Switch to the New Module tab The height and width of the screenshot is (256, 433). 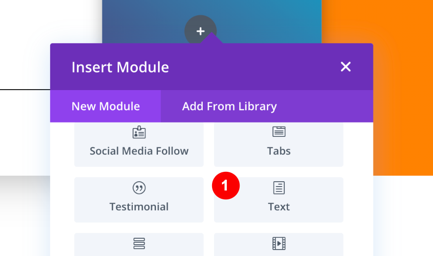106,106
